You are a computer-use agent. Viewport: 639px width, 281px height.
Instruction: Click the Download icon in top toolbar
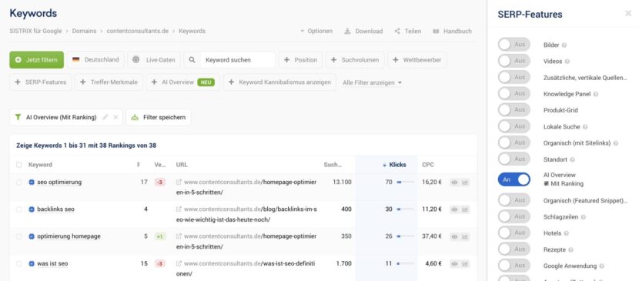coord(347,31)
